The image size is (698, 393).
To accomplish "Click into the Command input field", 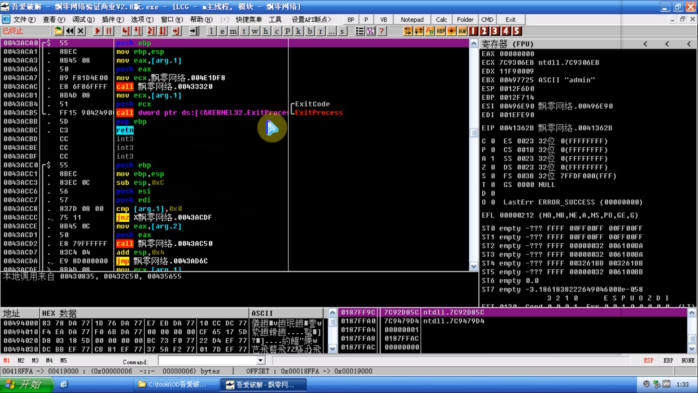I will point(208,360).
